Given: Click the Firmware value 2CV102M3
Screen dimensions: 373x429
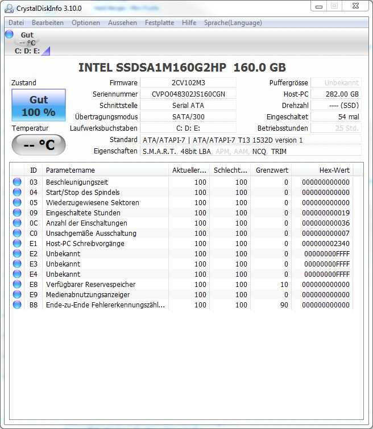Looking at the screenshot, I should (x=188, y=82).
